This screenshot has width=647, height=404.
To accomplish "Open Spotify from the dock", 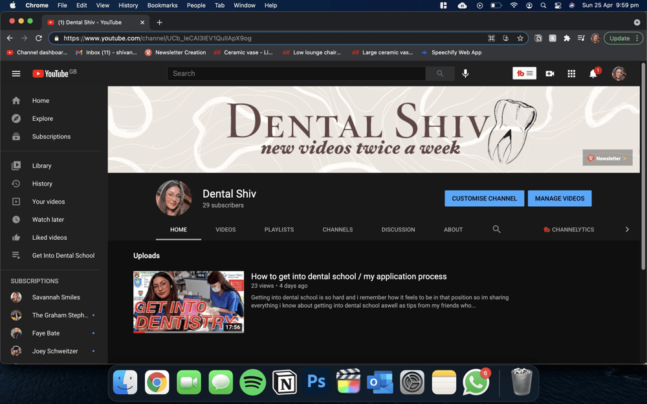I will 252,382.
